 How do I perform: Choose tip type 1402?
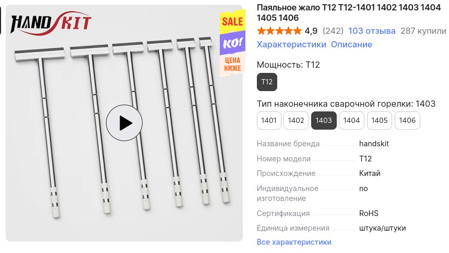(296, 120)
